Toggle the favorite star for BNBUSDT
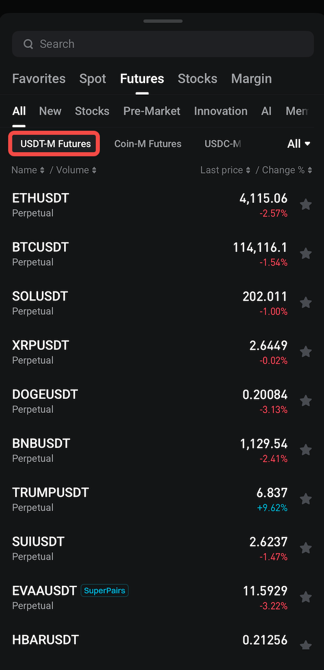Screen dimensions: 324x670 pyautogui.click(x=306, y=450)
